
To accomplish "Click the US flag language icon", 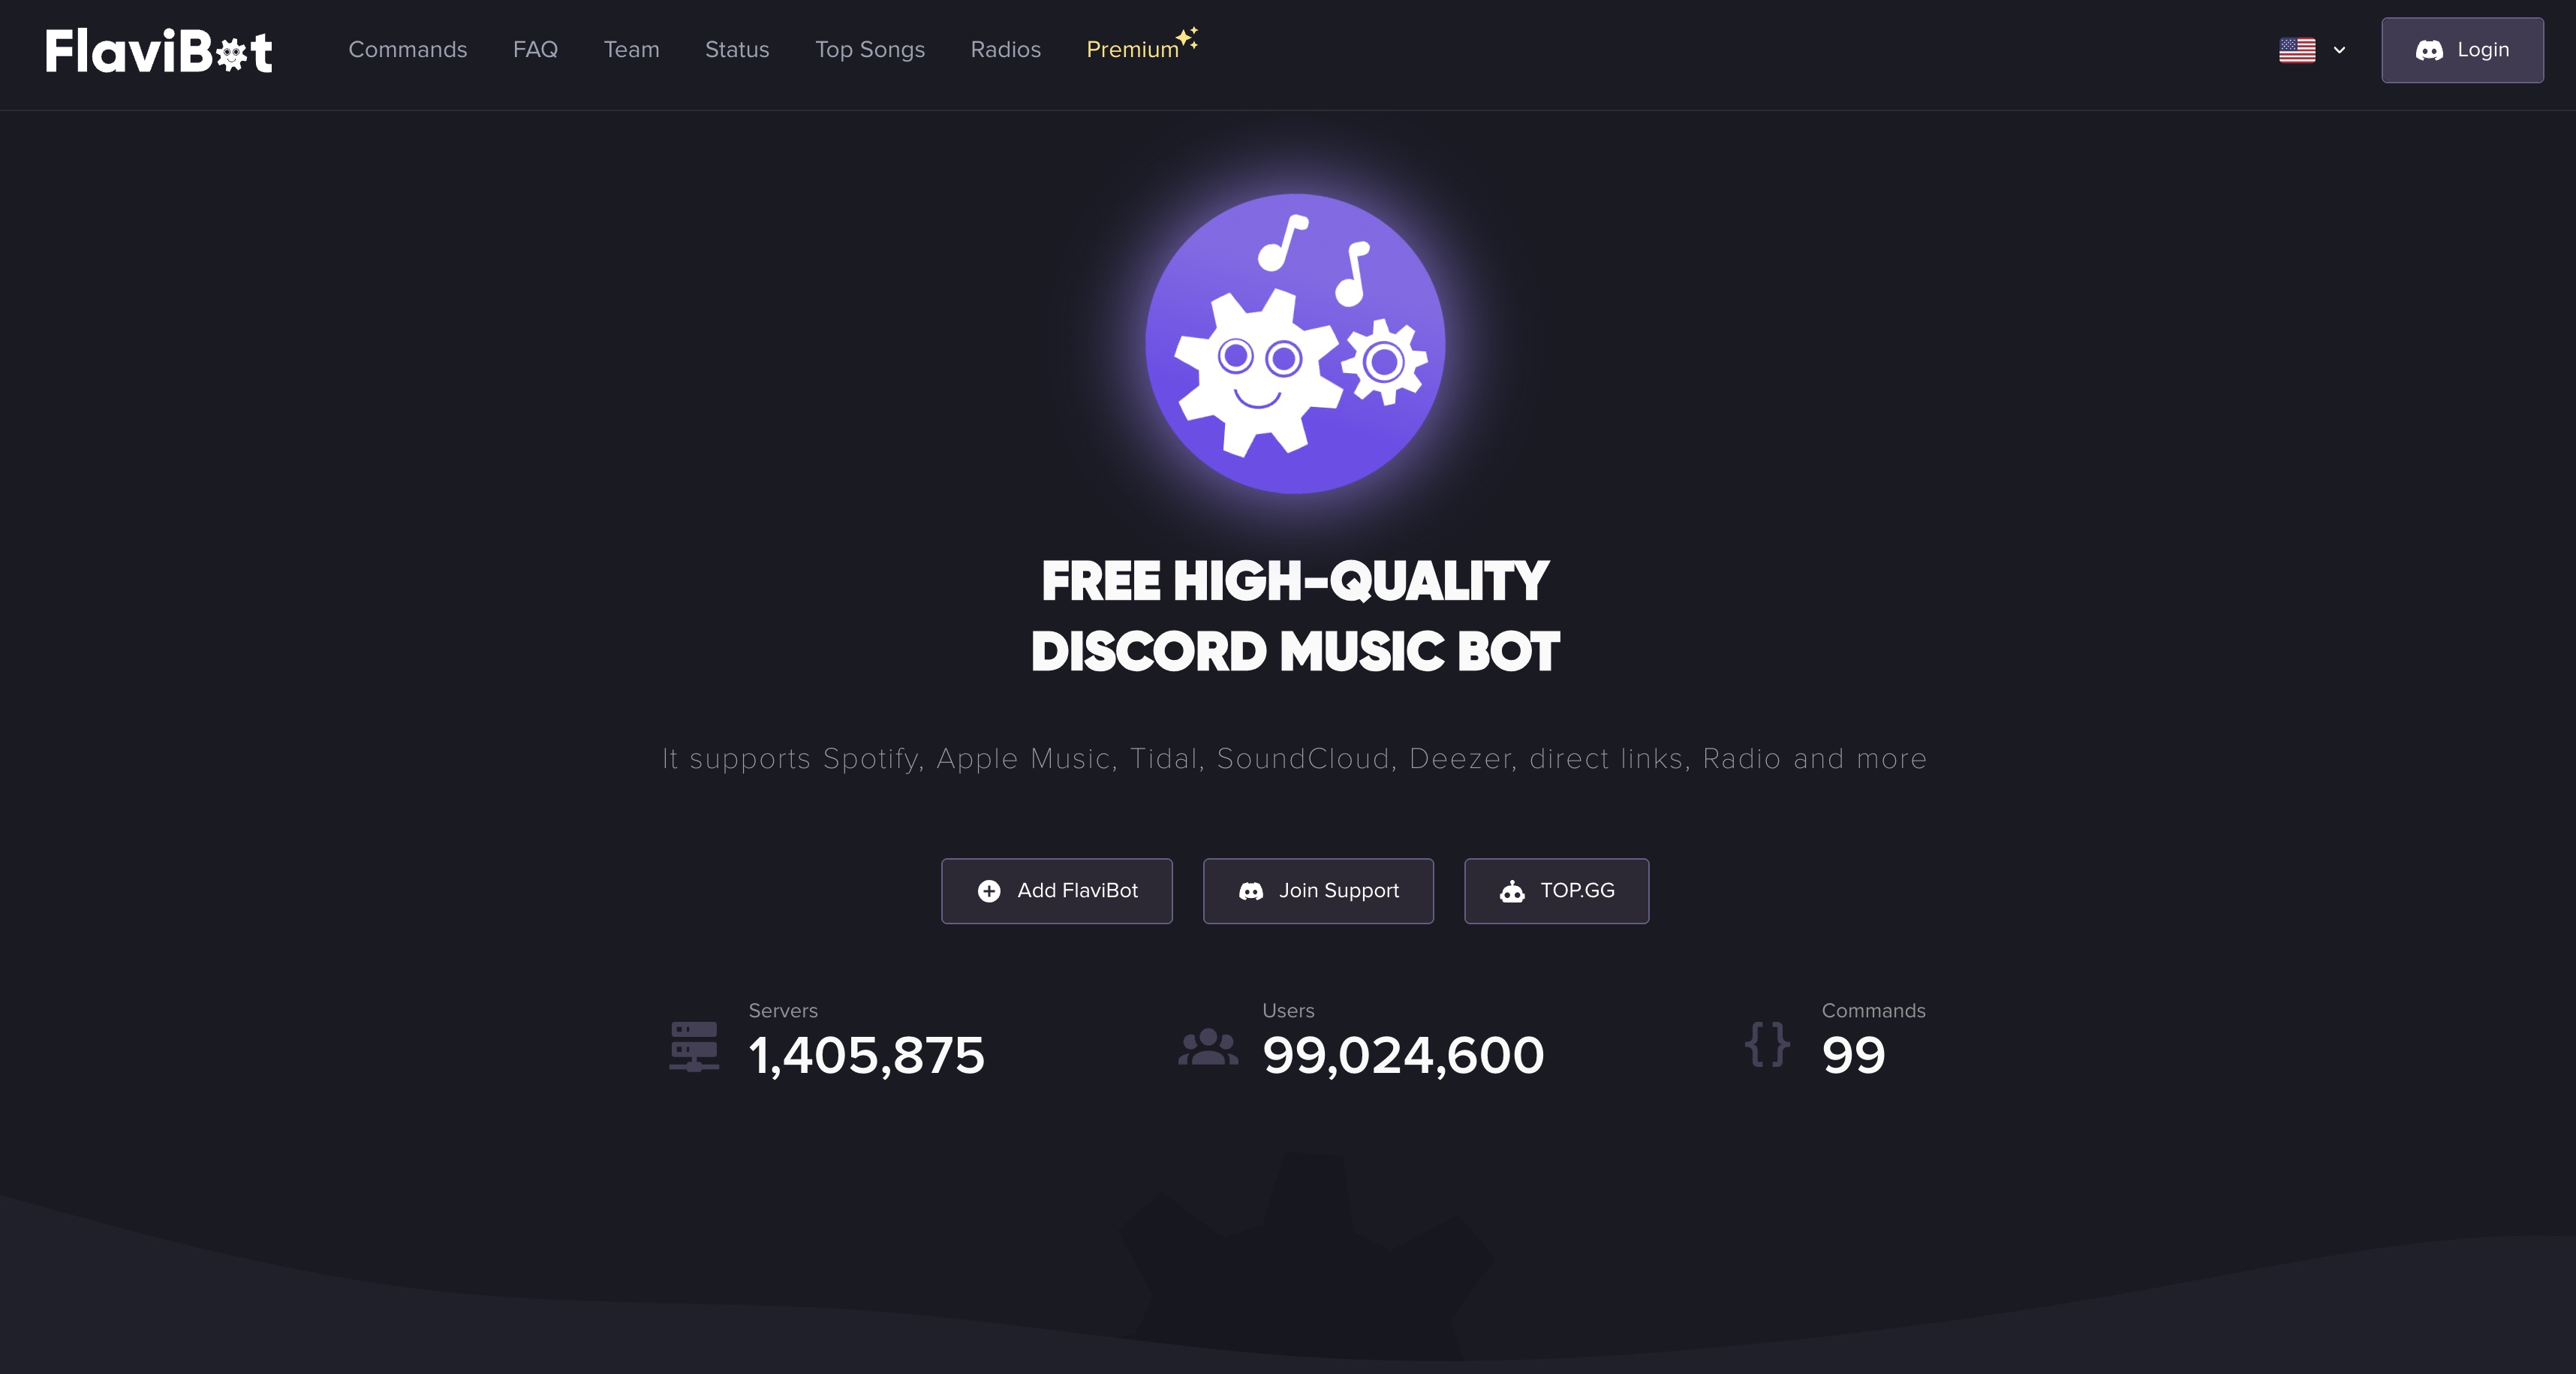I will click(x=2297, y=50).
